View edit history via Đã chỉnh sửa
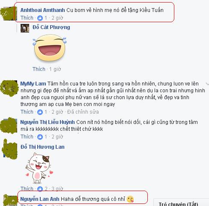 [83, 112]
